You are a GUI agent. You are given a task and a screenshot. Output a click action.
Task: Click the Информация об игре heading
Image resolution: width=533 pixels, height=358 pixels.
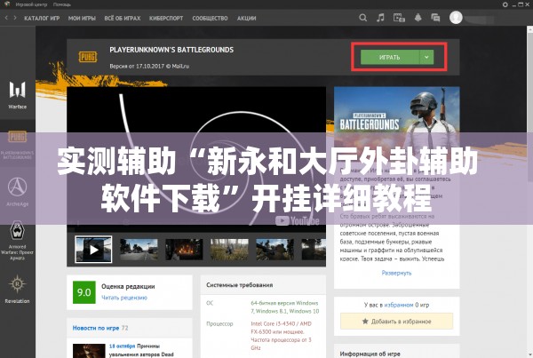tap(370, 354)
